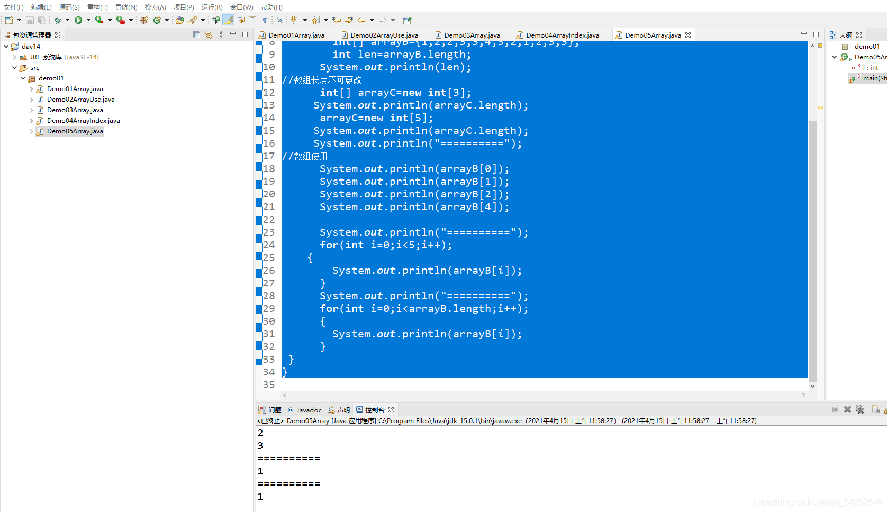Click the Forward navigation arrow

[x=383, y=20]
